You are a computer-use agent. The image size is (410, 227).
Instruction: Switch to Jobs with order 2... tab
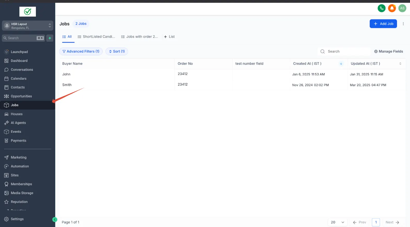point(139,37)
